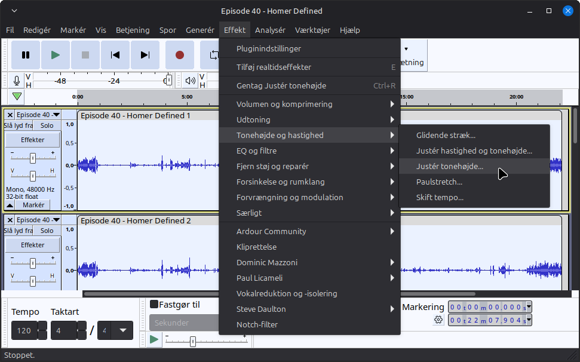580x362 pixels.
Task: Choose Pluginindstillinger in the Effekt menu
Action: point(269,48)
